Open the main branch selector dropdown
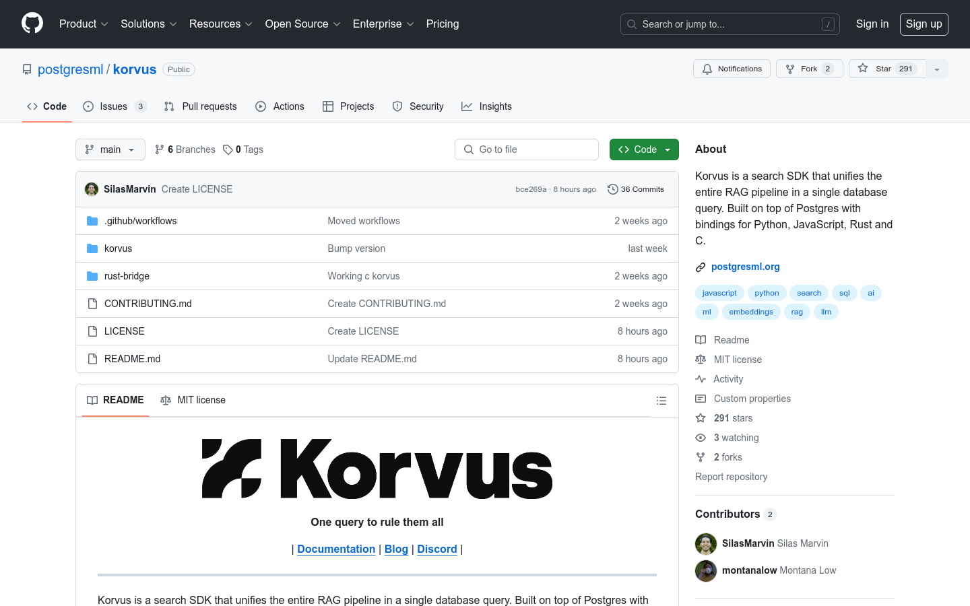The height and width of the screenshot is (606, 970). [110, 149]
